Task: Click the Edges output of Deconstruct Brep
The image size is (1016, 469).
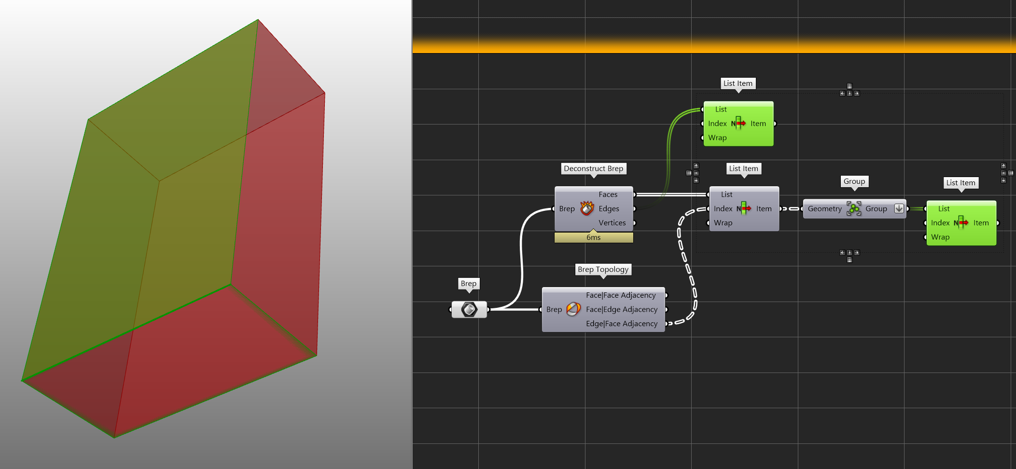Action: click(609, 208)
